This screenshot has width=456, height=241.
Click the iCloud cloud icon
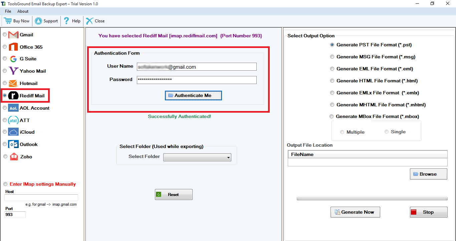[x=13, y=132]
